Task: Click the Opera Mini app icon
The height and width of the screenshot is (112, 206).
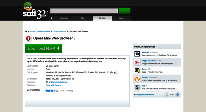Action: pos(28,38)
